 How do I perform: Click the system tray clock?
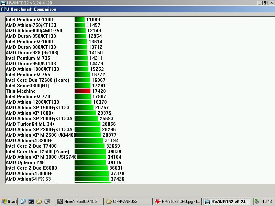267,202
